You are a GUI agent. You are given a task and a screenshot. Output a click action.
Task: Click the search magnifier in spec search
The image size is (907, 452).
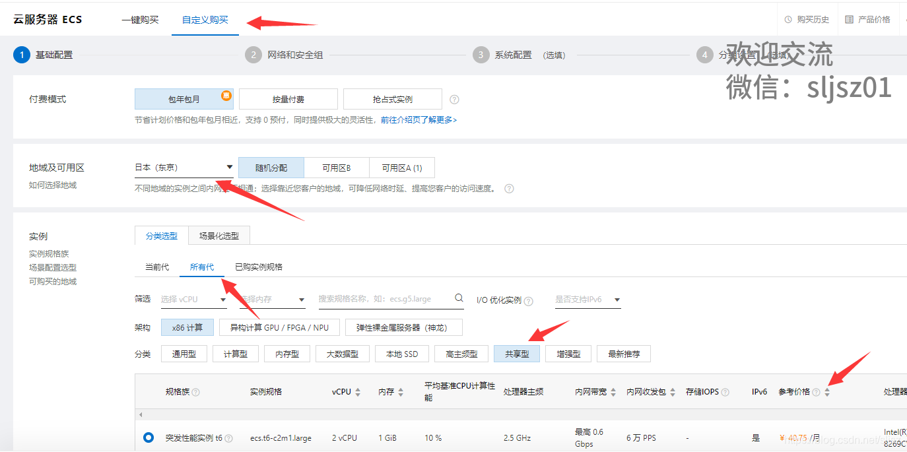pos(459,298)
